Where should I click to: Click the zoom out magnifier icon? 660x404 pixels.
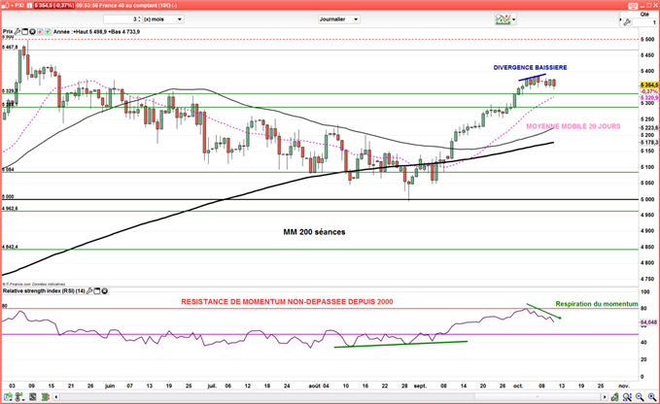click(640, 396)
